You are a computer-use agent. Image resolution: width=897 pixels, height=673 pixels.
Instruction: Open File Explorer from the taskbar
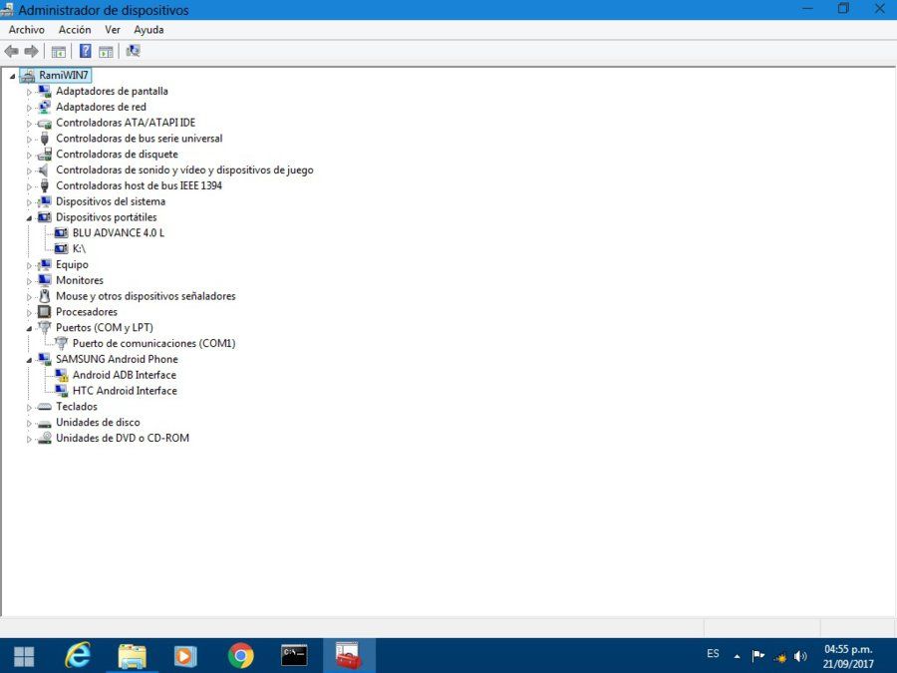pos(133,656)
